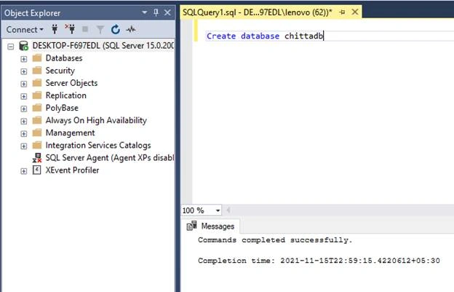Viewport: 454px width, 292px height.
Task: Close the Object Explorer panel
Action: pyautogui.click(x=167, y=12)
